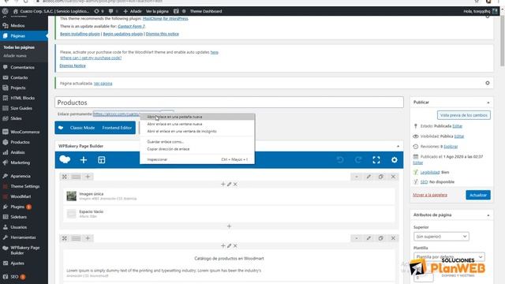Click first row move handle icon
This screenshot has height=284, width=505.
[65, 177]
